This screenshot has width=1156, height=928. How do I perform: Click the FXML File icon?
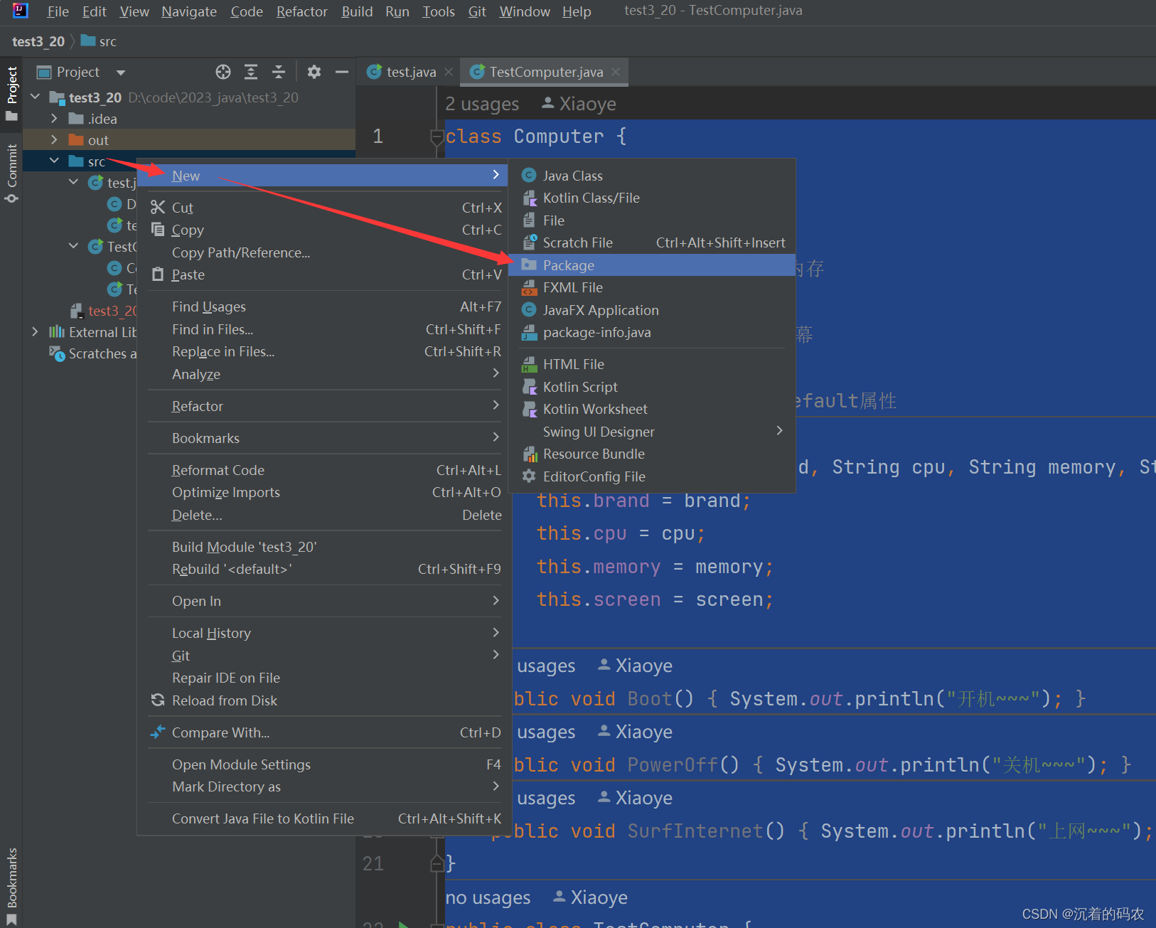pyautogui.click(x=529, y=287)
